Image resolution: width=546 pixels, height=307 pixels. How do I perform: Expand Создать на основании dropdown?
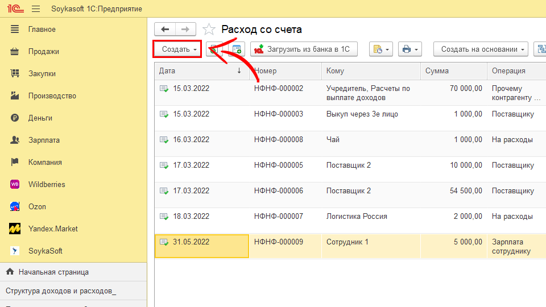(x=481, y=49)
